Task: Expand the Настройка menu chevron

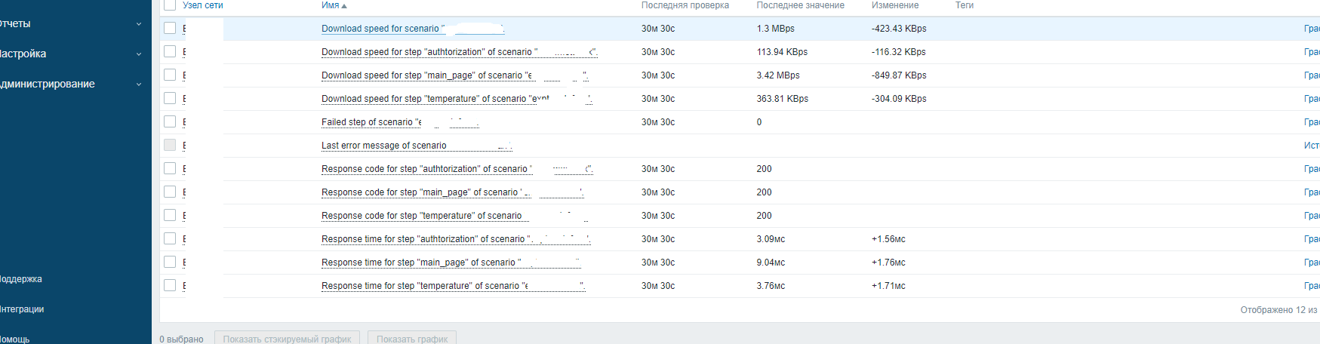Action: point(139,54)
